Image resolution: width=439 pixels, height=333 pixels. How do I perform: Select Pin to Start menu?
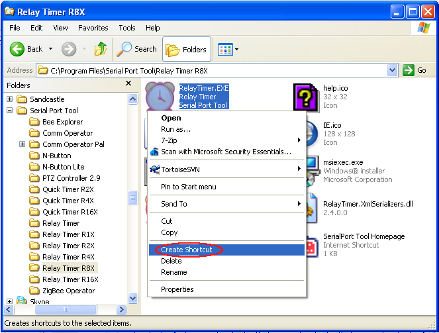coord(226,187)
